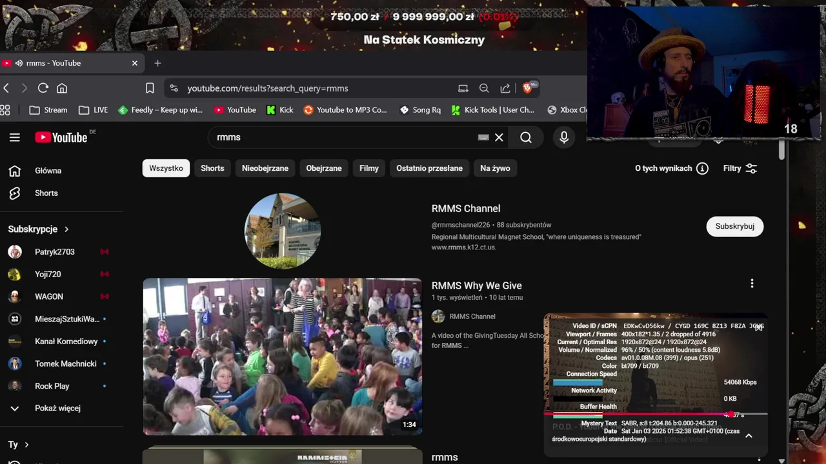826x464 pixels.
Task: Open Kick Tools bookmark
Action: [493, 110]
